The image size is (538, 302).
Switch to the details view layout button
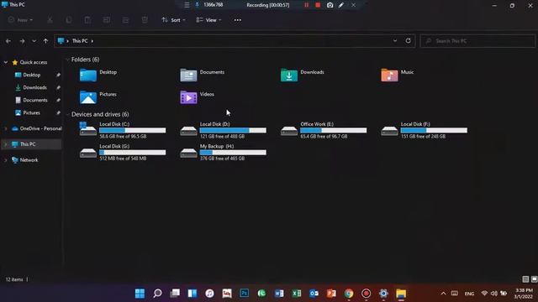[525, 279]
